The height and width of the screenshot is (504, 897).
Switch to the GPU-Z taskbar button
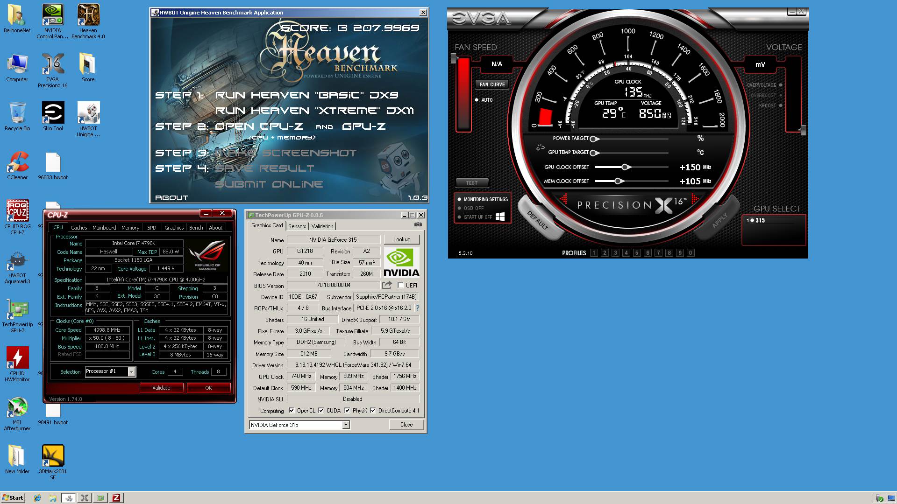click(x=100, y=498)
